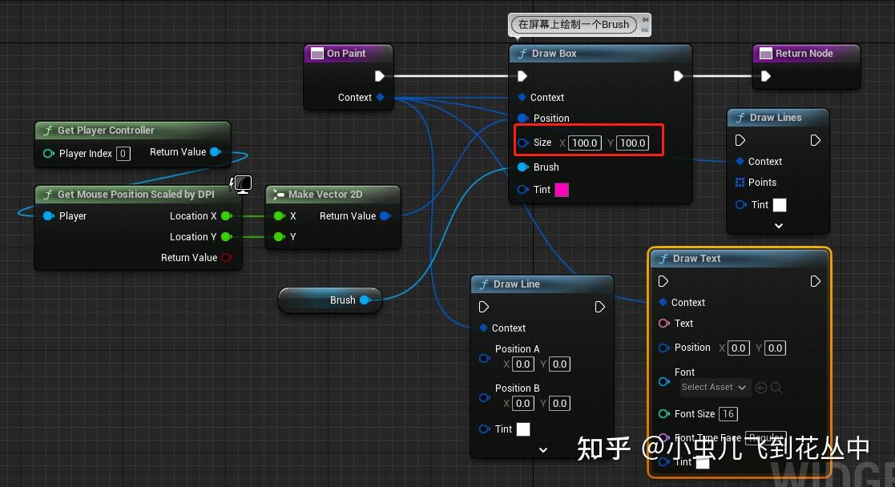Click On Paint Context output pin
895x487 pixels.
380,97
